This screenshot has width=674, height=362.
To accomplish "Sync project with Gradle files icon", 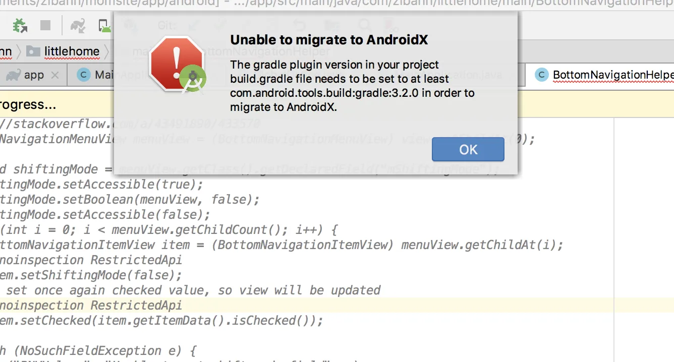I will click(x=78, y=25).
